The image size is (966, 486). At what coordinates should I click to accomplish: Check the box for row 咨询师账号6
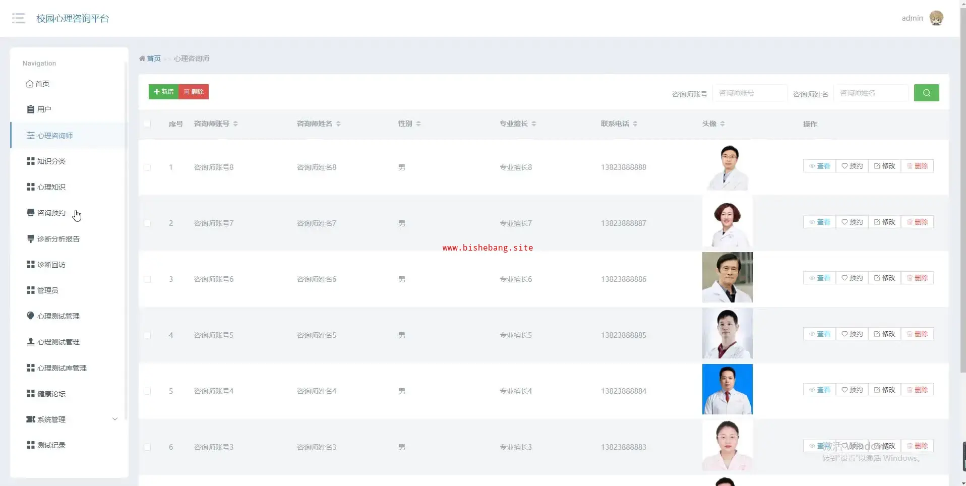[147, 279]
